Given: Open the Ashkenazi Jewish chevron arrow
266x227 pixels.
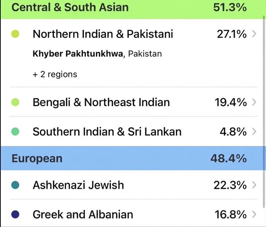Looking at the screenshot, I should point(254,185).
